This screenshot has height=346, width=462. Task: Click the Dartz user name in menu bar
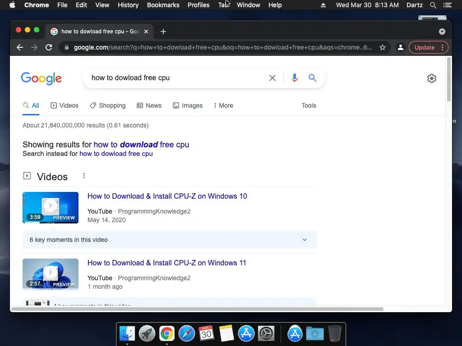point(414,5)
